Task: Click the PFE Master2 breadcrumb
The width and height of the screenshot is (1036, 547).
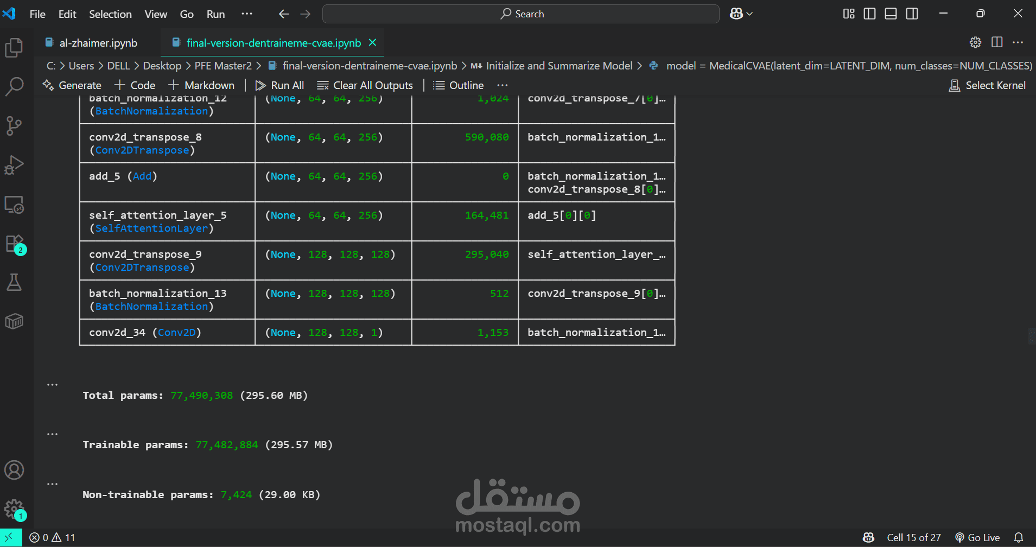Action: click(223, 66)
